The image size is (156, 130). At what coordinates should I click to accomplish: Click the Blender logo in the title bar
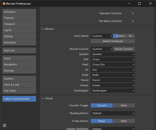point(4,3)
